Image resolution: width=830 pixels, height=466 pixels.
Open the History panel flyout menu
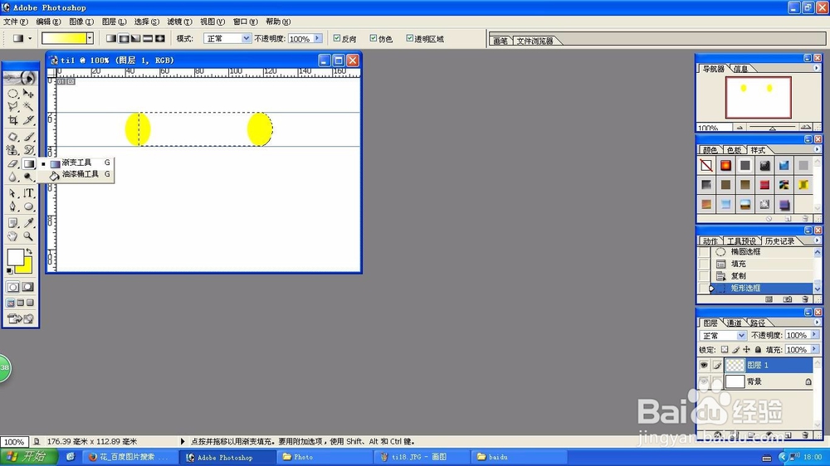817,240
